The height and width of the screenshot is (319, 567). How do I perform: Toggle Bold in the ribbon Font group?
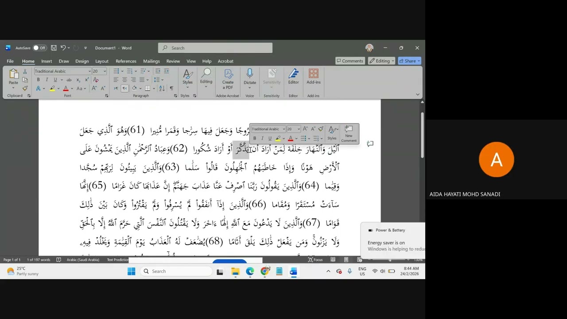(x=38, y=80)
